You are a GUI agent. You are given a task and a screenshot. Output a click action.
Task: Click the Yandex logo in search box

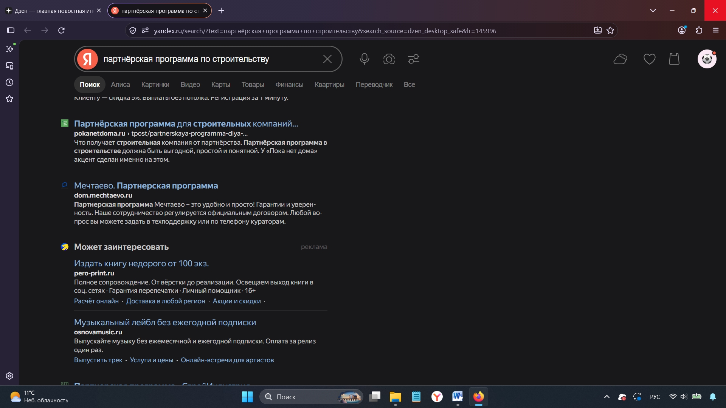pyautogui.click(x=88, y=59)
